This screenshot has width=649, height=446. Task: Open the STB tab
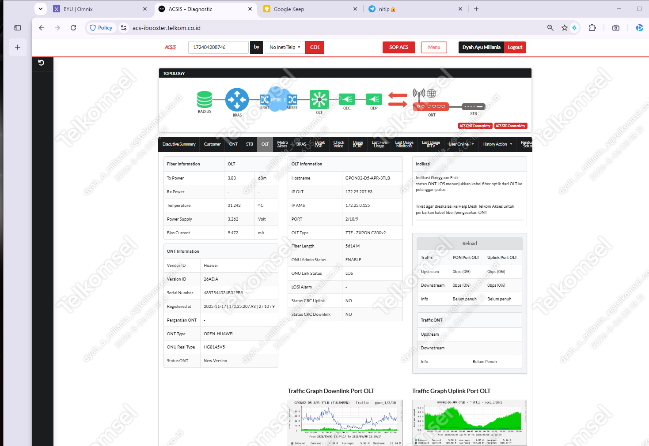click(250, 144)
